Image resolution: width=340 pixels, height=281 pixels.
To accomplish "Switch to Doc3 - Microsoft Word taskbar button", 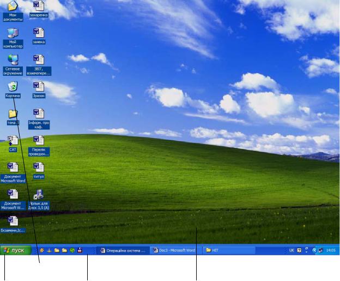I will pos(175,250).
